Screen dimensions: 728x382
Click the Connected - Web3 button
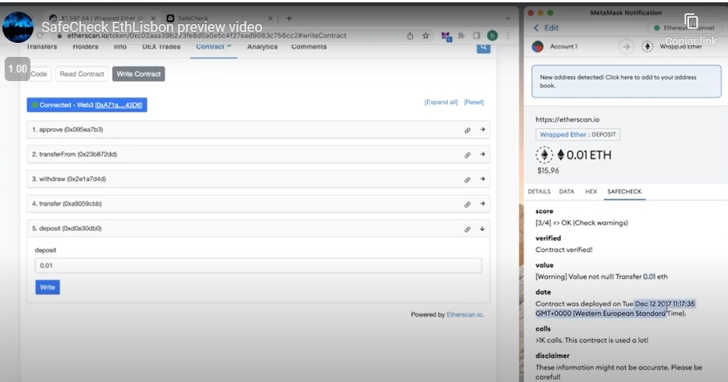(87, 105)
